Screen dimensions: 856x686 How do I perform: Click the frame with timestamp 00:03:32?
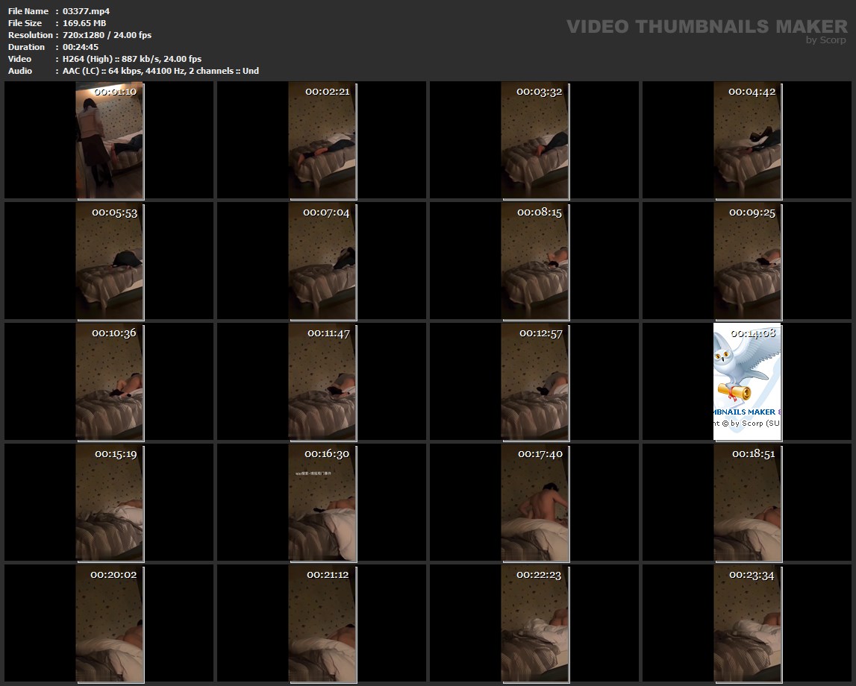[534, 140]
